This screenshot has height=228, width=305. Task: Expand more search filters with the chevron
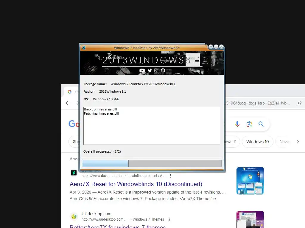(x=298, y=142)
